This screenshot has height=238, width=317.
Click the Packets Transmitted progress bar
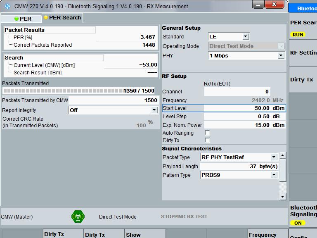pos(78,90)
